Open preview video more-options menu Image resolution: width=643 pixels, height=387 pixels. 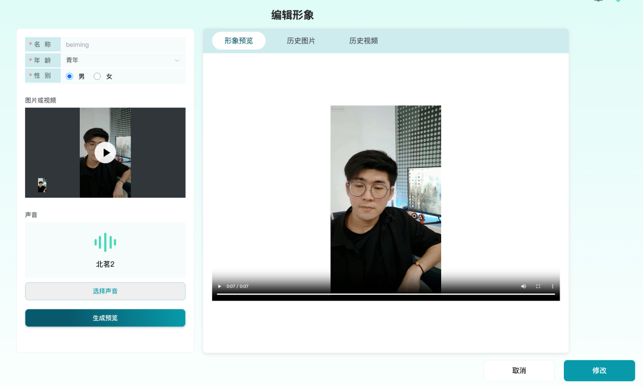pos(553,286)
